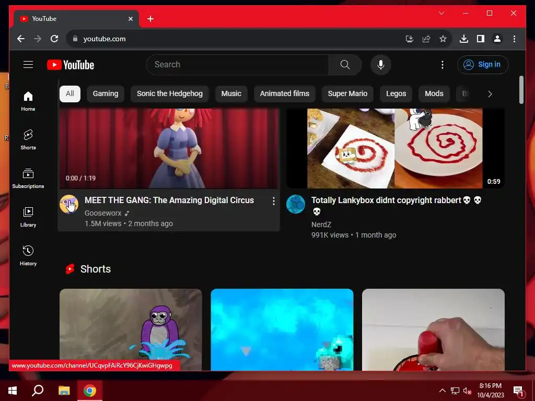Select the Legos filter chip
The height and width of the screenshot is (401, 535).
tap(396, 94)
